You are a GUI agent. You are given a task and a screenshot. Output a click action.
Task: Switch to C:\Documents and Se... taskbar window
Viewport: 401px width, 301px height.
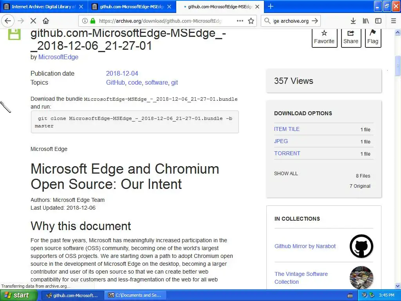pyautogui.click(x=135, y=296)
